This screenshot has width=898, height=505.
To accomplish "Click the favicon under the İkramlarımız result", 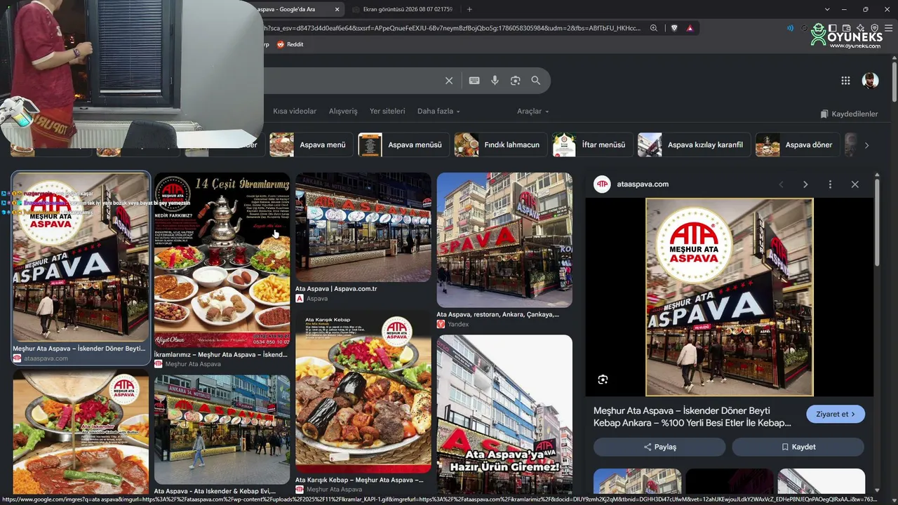I will tap(159, 364).
